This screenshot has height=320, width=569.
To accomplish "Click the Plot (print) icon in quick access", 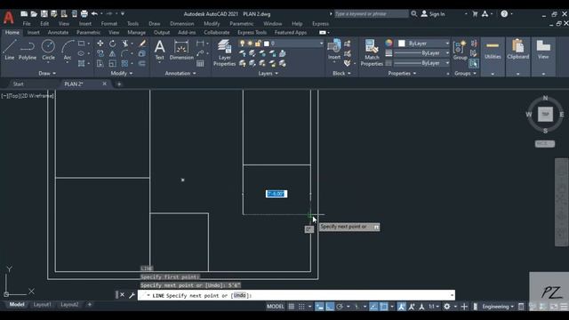I will click(x=84, y=14).
